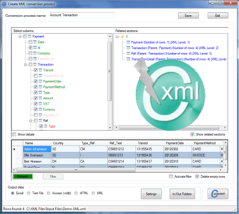The height and width of the screenshot is (214, 239).
Task: Edit the Conversion process name field
Action: [x=82, y=15]
